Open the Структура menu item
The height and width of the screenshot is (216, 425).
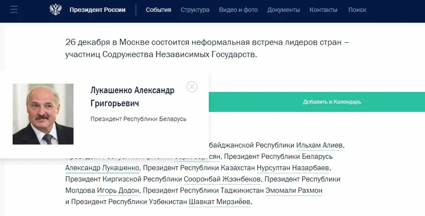[x=195, y=10]
